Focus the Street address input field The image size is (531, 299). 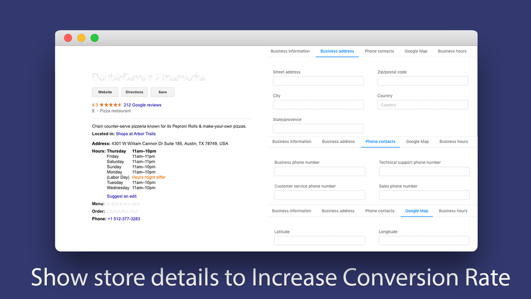pyautogui.click(x=318, y=81)
